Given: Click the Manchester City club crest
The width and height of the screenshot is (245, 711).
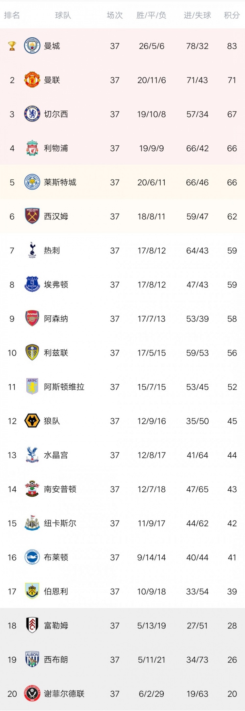Looking at the screenshot, I should coord(32,46).
